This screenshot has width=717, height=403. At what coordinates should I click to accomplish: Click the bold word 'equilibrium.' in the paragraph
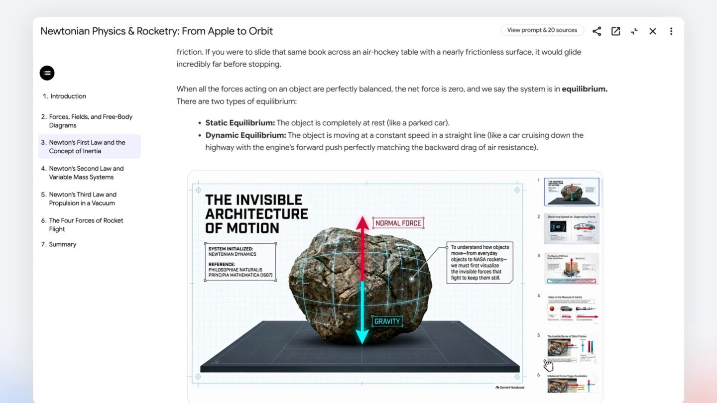[x=585, y=89]
